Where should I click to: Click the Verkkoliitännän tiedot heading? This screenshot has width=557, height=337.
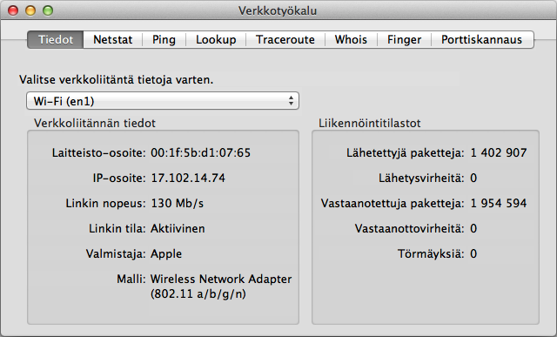95,124
